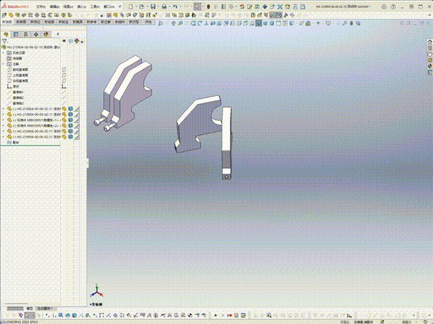Collapse the feature tree panel chevron
The width and height of the screenshot is (433, 324).
(58, 34)
